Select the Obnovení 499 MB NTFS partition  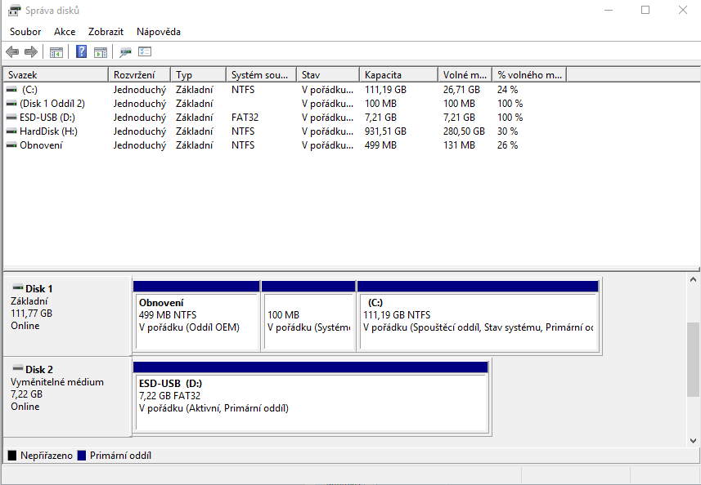point(196,316)
